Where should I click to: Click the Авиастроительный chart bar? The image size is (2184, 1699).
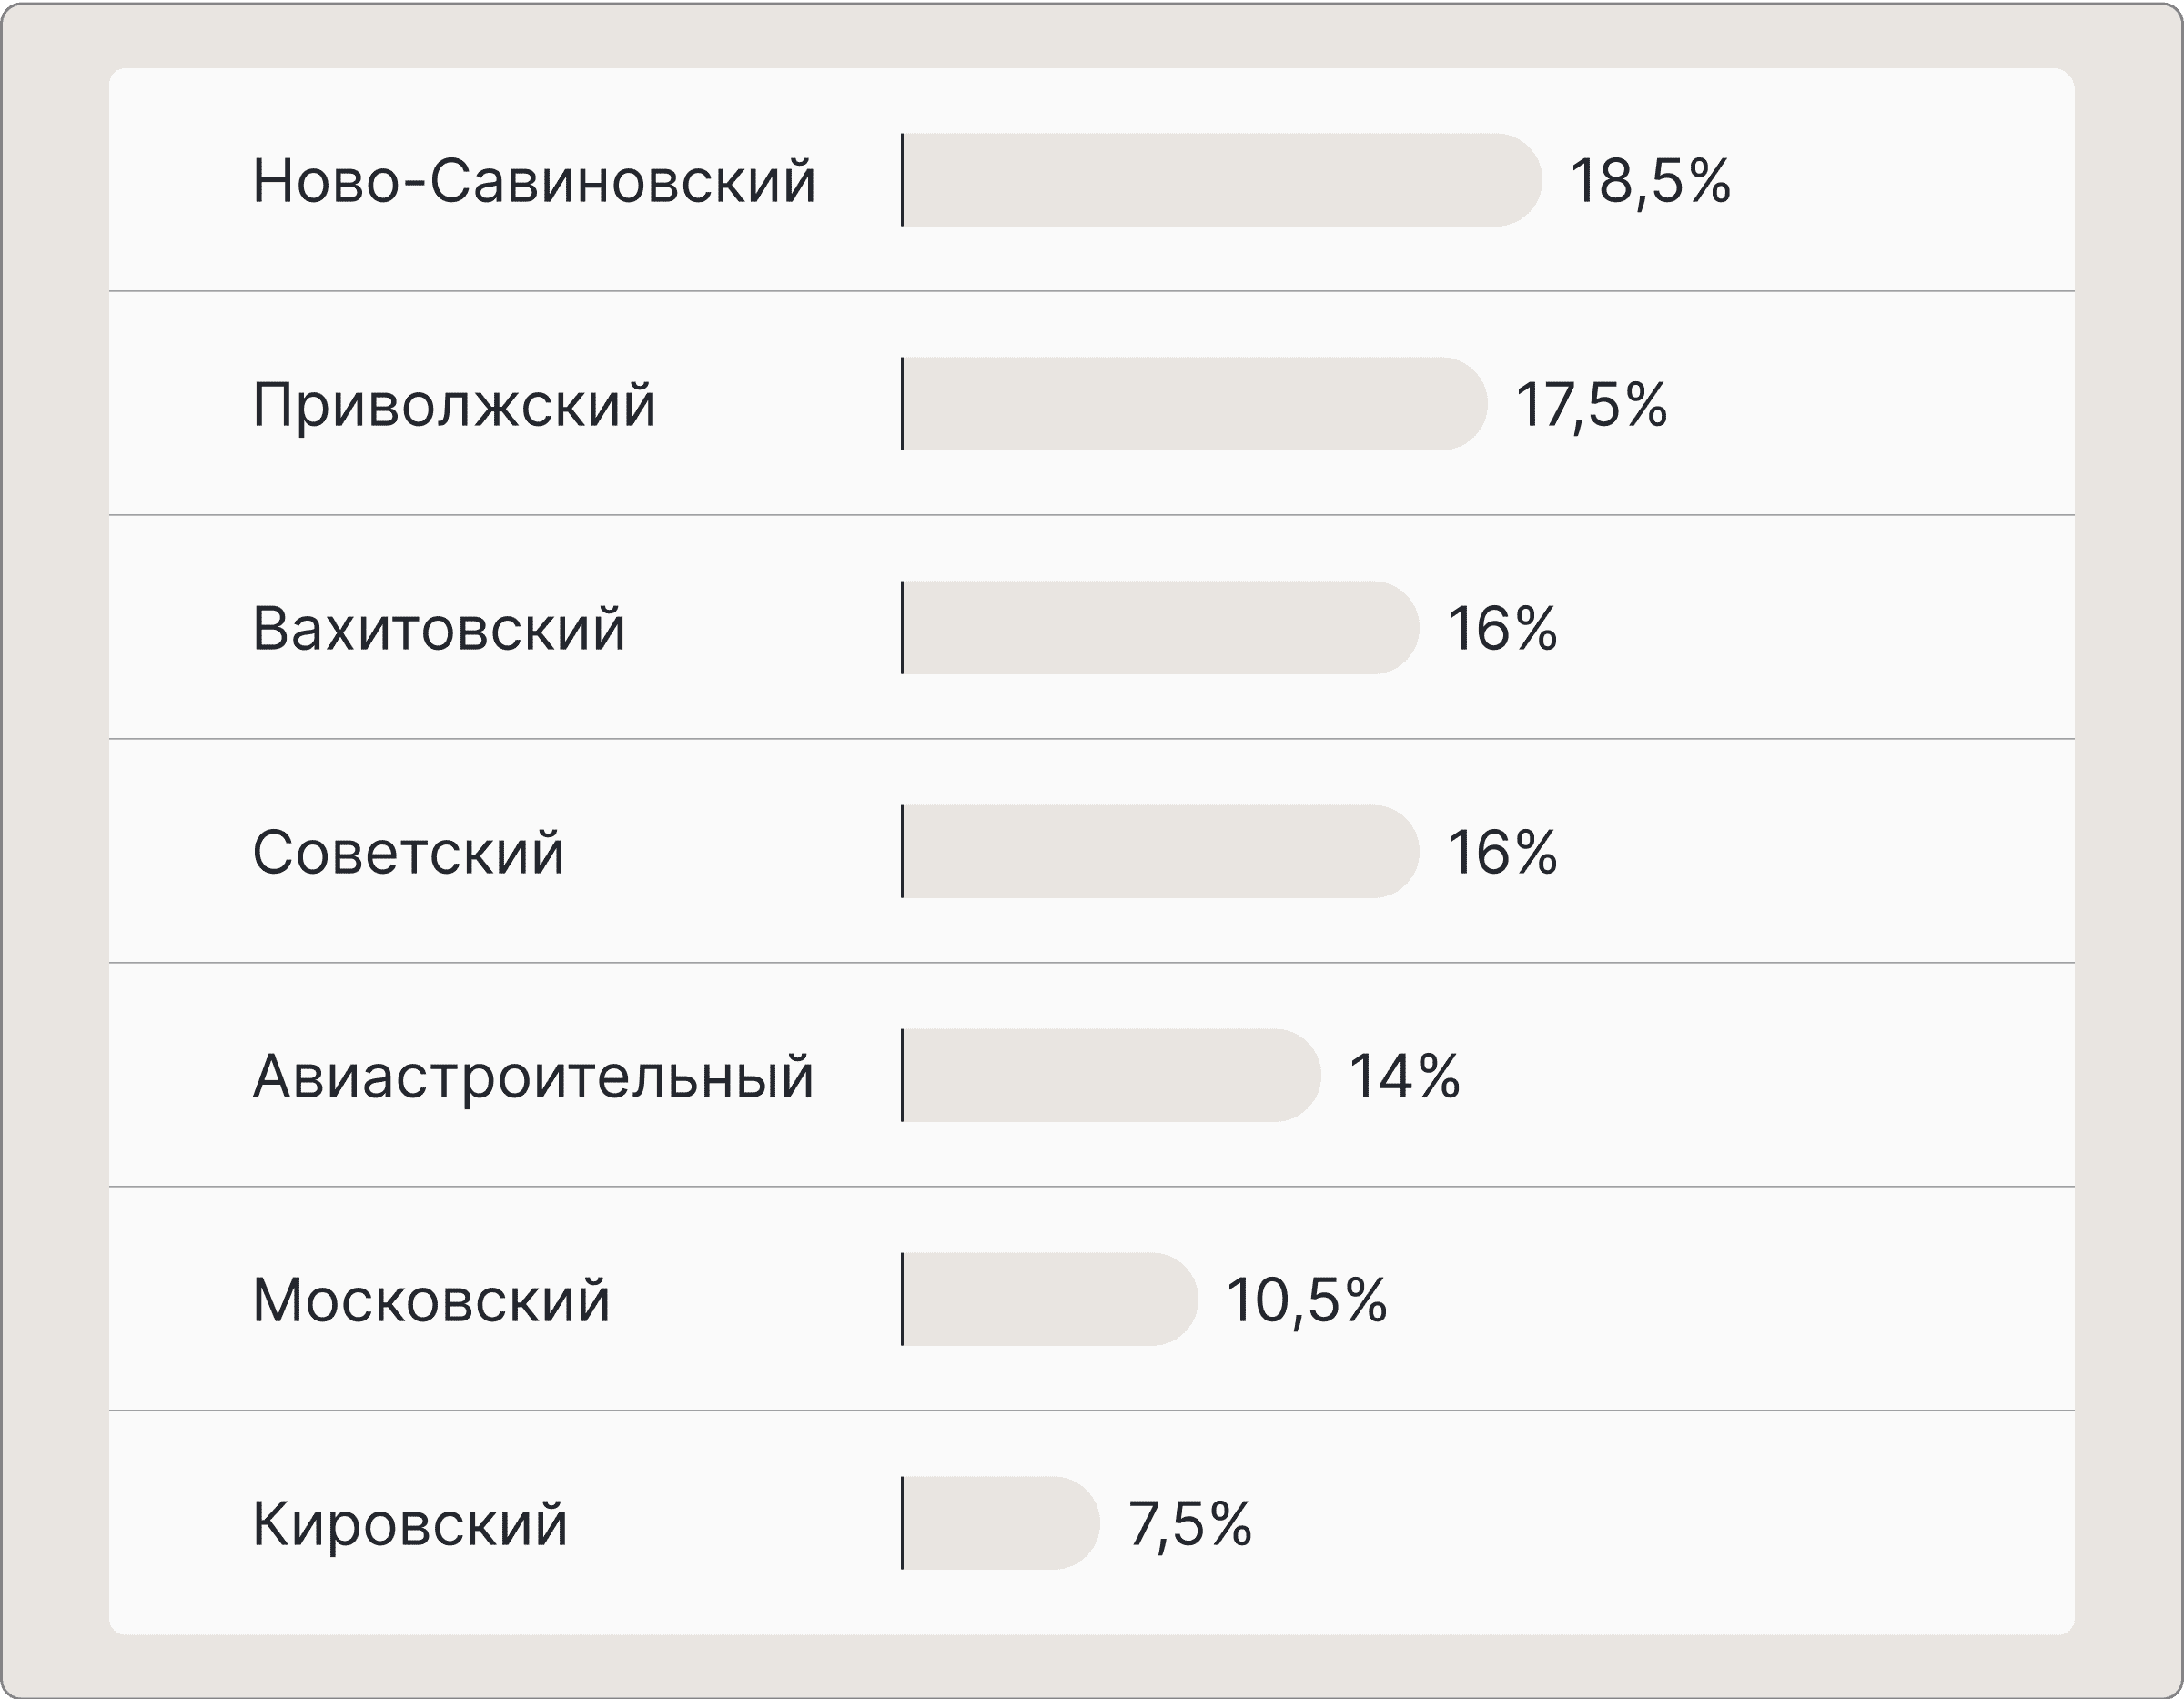pyautogui.click(x=1111, y=1076)
